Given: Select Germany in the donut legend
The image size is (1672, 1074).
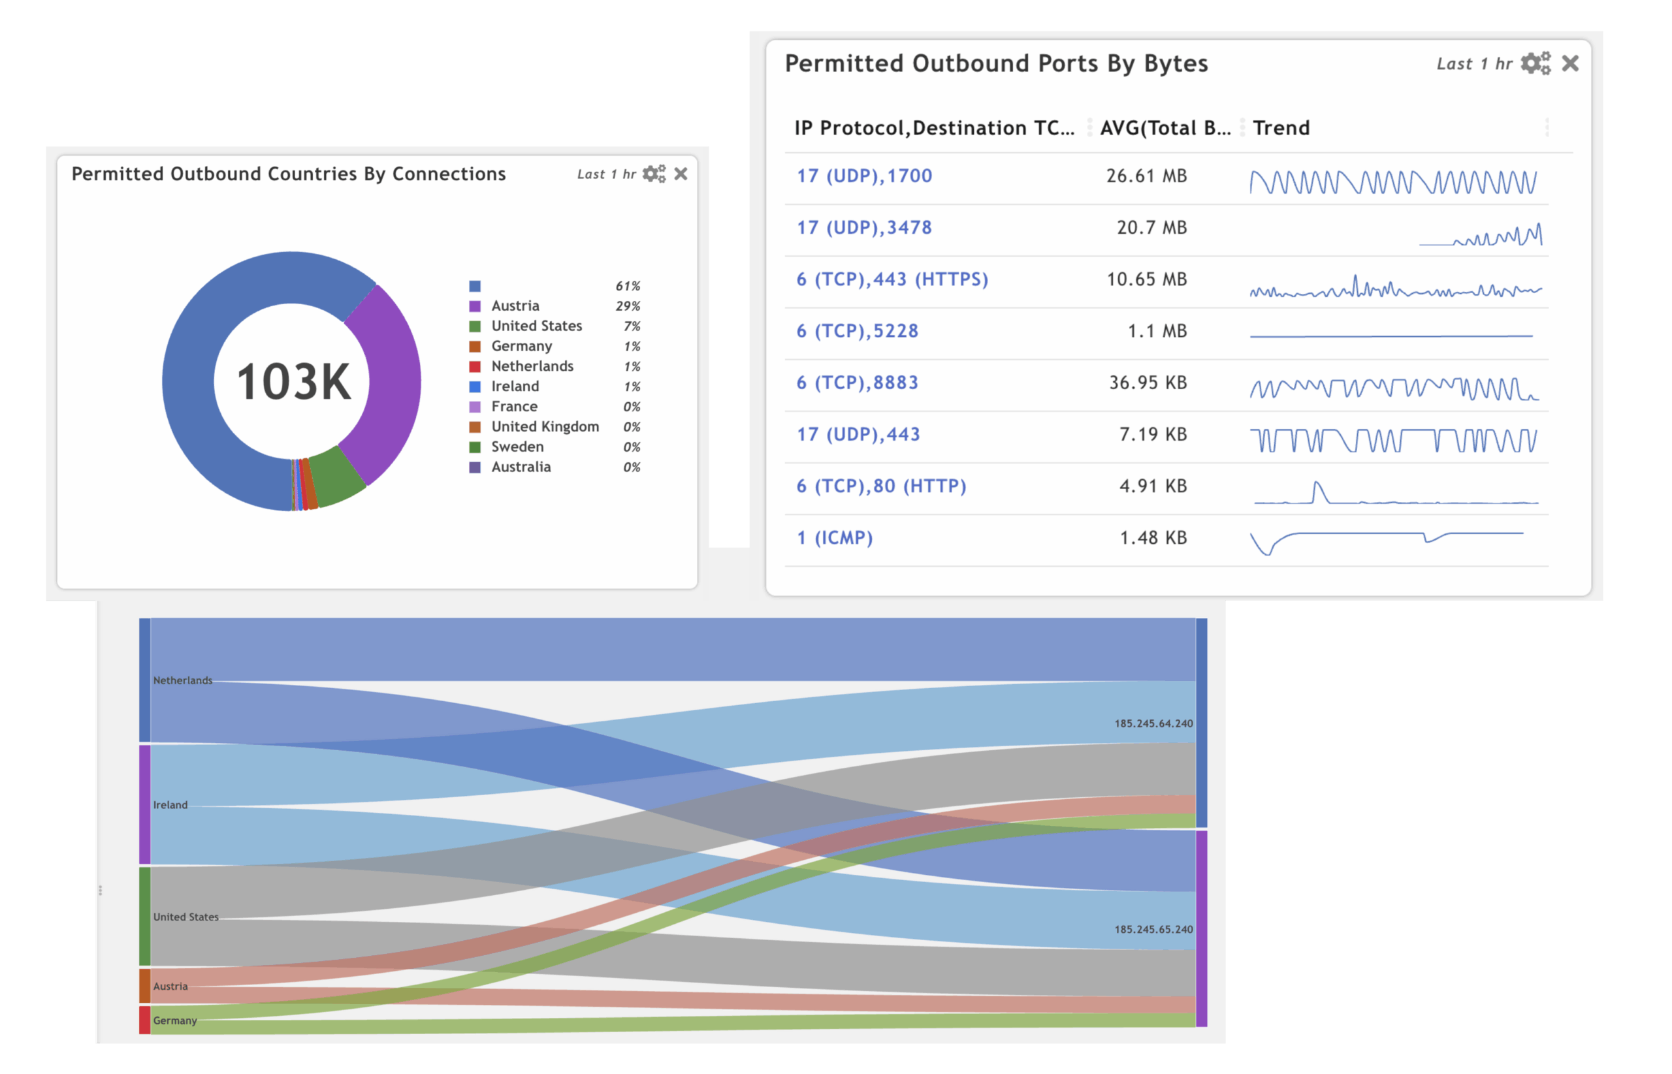Looking at the screenshot, I should point(521,346).
